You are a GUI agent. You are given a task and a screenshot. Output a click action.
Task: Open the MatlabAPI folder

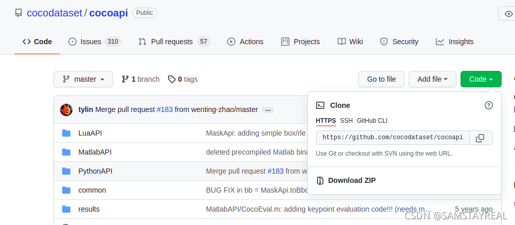click(x=95, y=152)
